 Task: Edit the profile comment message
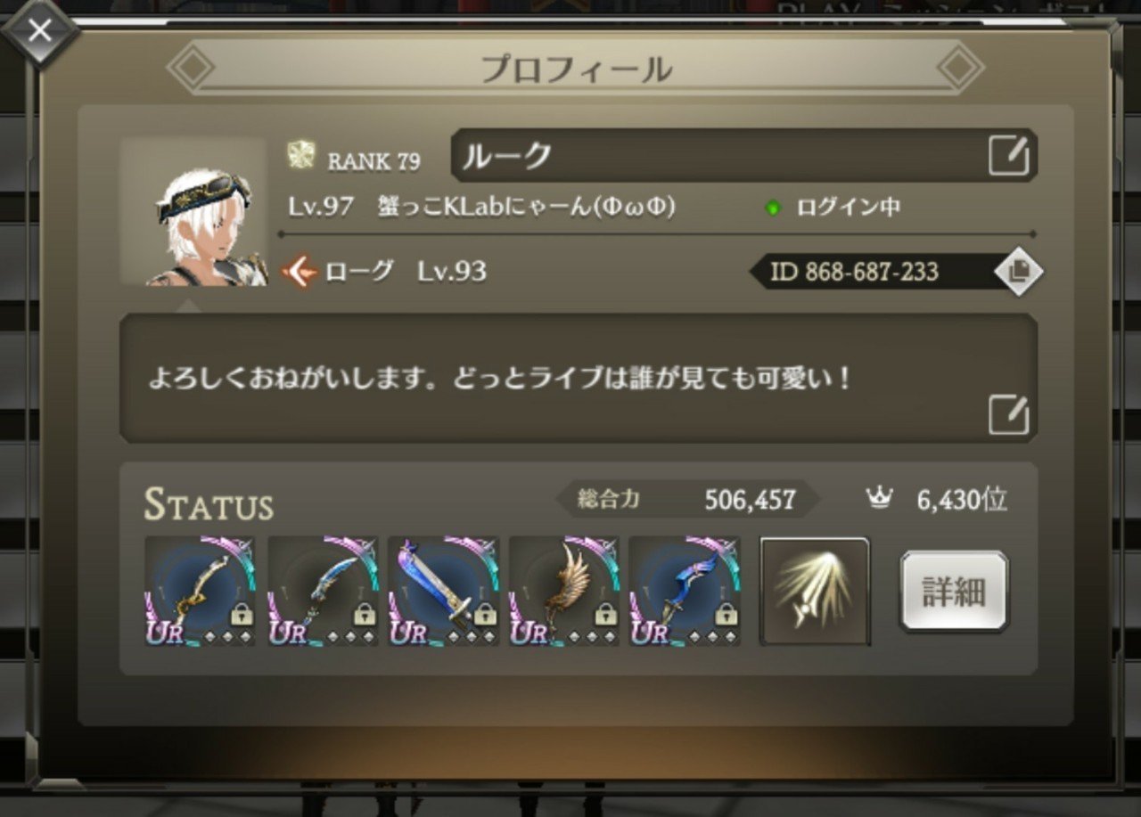coord(1009,415)
